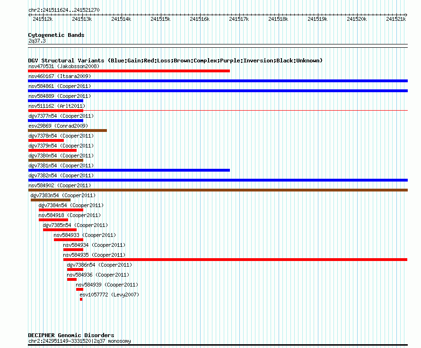The height and width of the screenshot is (348, 421).
Task: Click the nsv584918 (Cooper2011) label
Action: click(70, 215)
